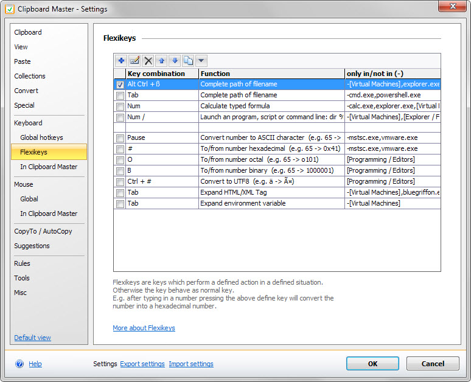This screenshot has width=471, height=382.
Task: Enable the Tab Complete path of filename checkbox
Action: tap(120, 95)
